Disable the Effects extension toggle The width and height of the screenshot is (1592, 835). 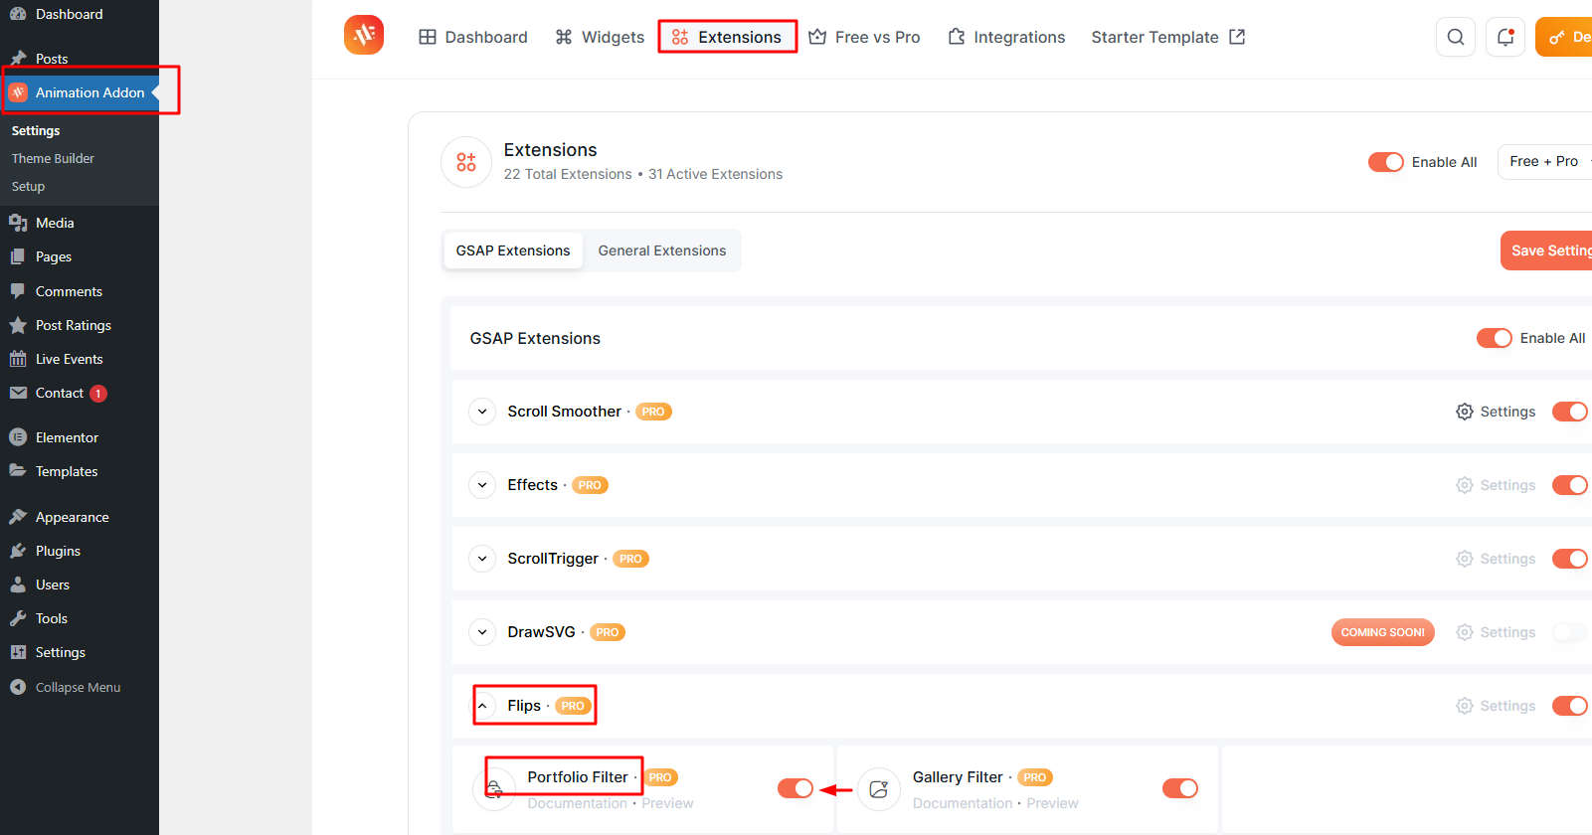click(1570, 485)
